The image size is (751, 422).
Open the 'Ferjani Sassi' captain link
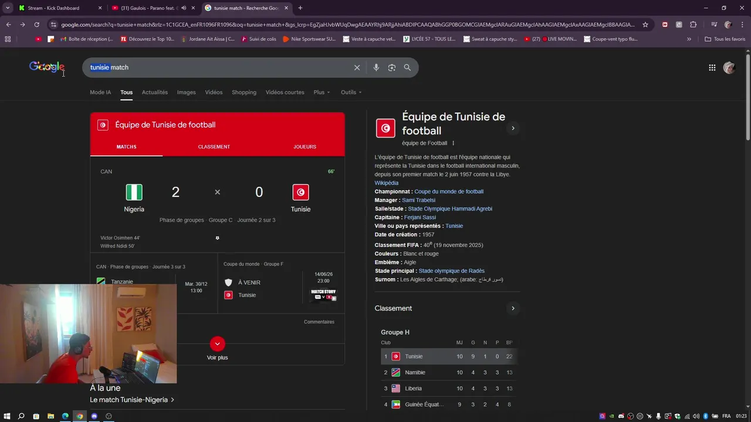click(x=420, y=217)
